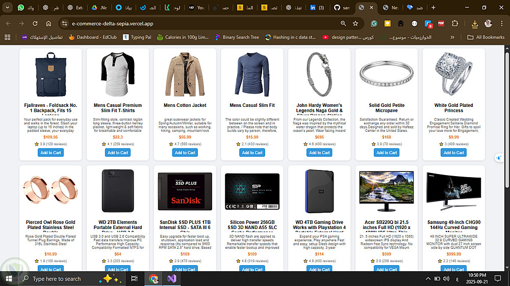
Task: Open the Extensions puzzle icon
Action: (x=455, y=23)
